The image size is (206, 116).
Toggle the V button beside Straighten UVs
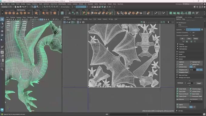[201, 70]
